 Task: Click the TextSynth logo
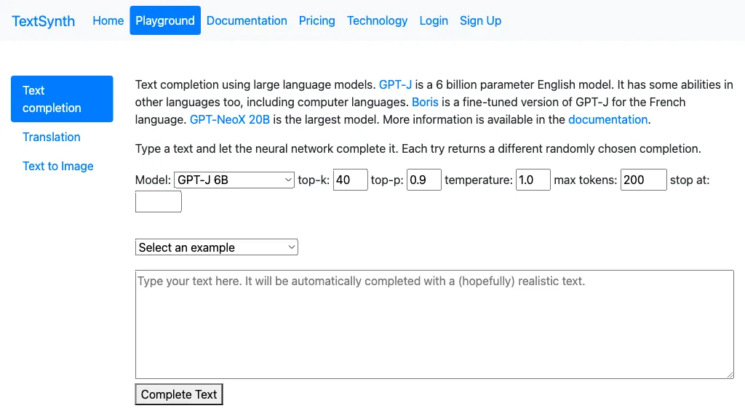click(x=43, y=21)
